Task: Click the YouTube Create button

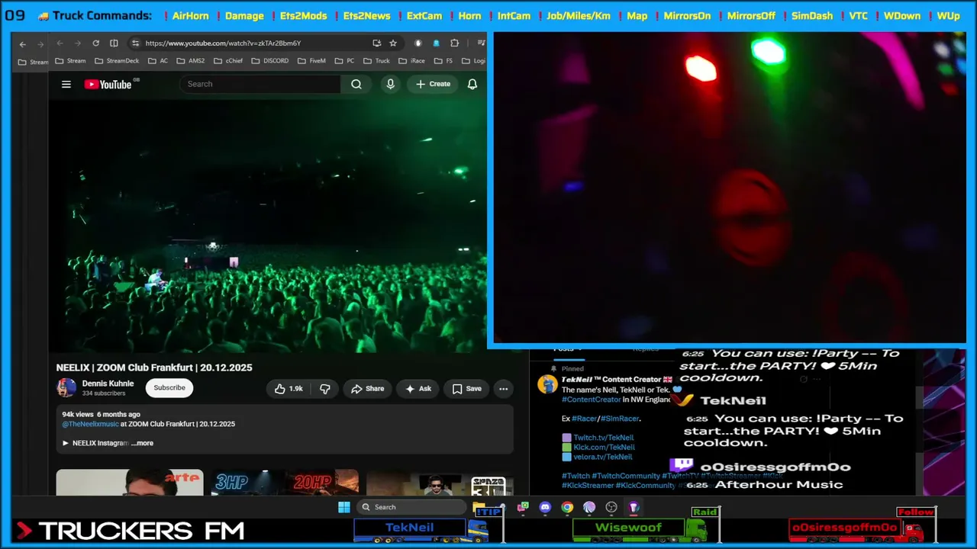Action: (434, 85)
